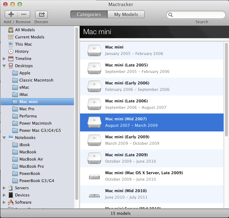Image resolution: width=229 pixels, height=218 pixels.
Task: Click the Servers tower icon
Action: point(11,188)
